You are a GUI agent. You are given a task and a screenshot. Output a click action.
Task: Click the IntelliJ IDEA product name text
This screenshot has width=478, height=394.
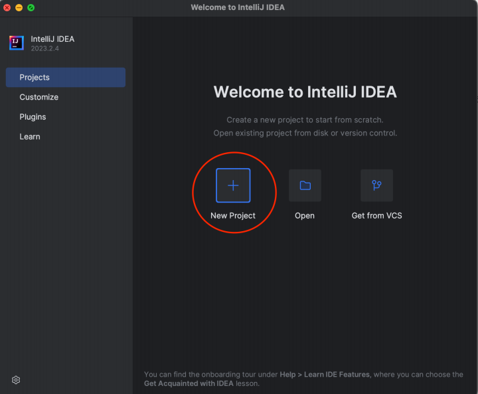click(52, 39)
